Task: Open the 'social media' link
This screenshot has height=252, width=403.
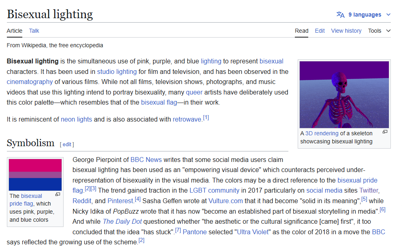Action: point(324,191)
